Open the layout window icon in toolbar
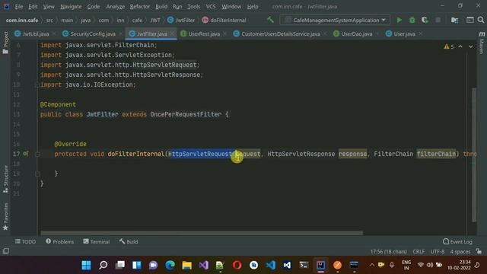 [470, 21]
